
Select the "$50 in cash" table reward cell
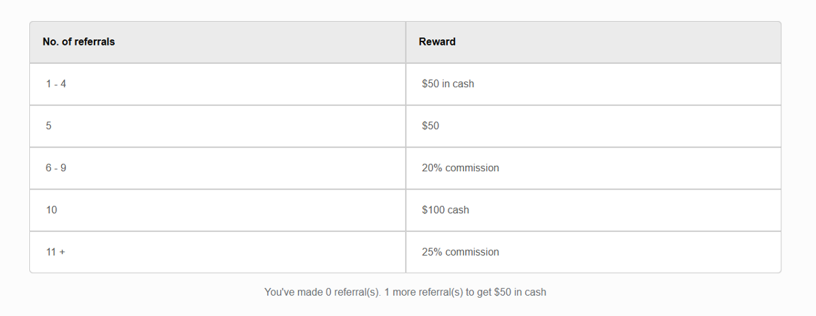pyautogui.click(x=448, y=84)
